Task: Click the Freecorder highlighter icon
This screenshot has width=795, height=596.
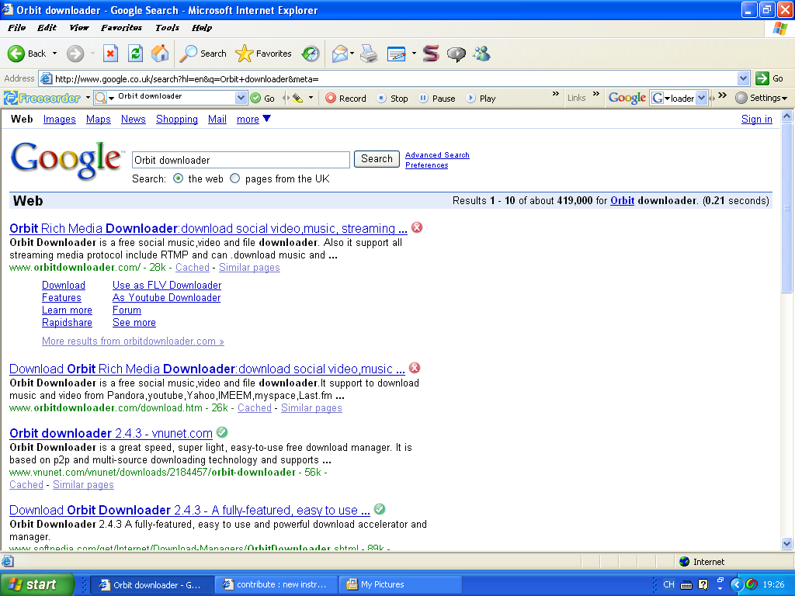Action: tap(297, 99)
